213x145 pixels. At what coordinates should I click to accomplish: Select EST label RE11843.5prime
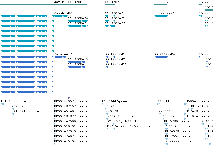point(177,126)
